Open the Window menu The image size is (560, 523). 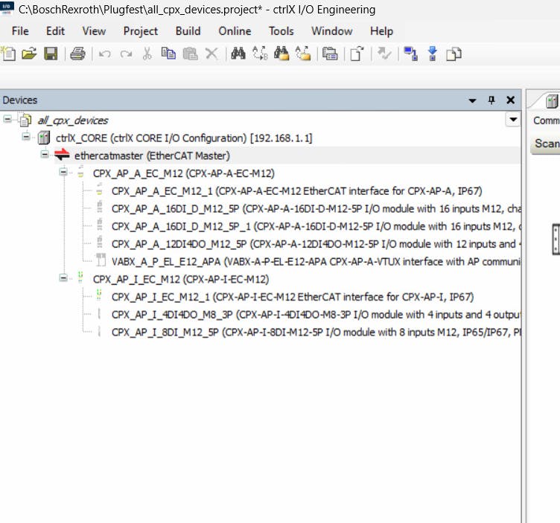[x=332, y=31]
